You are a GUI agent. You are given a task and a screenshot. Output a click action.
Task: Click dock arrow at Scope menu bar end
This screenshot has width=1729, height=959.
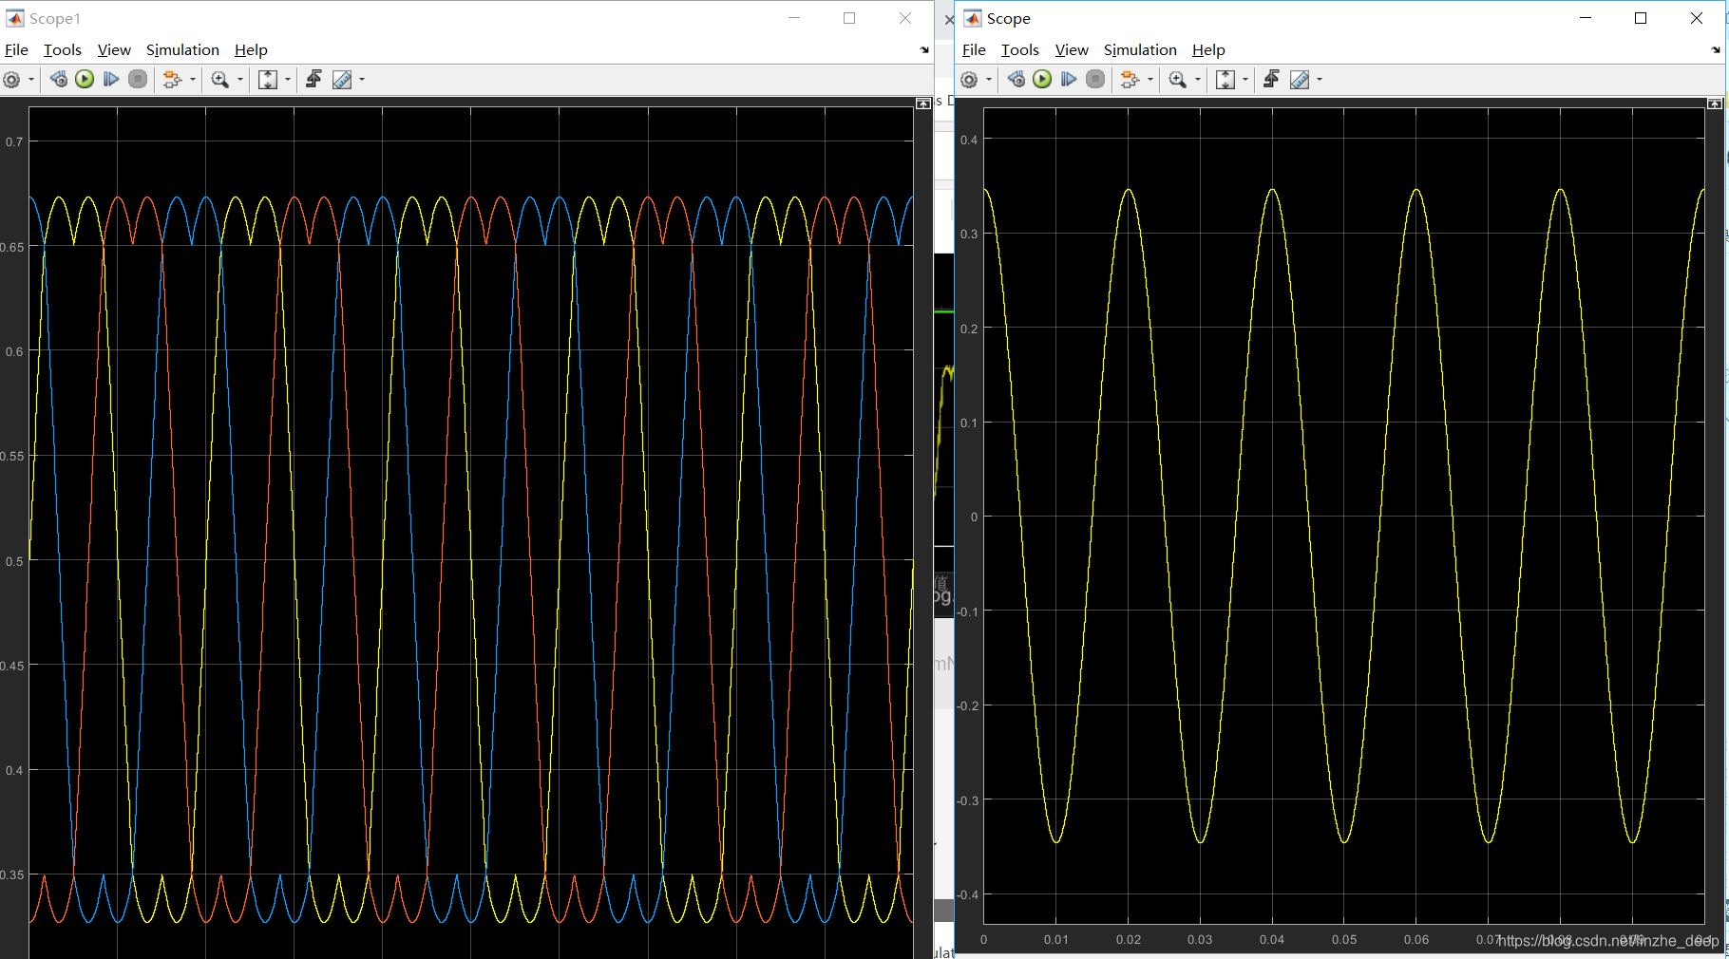1716,49
